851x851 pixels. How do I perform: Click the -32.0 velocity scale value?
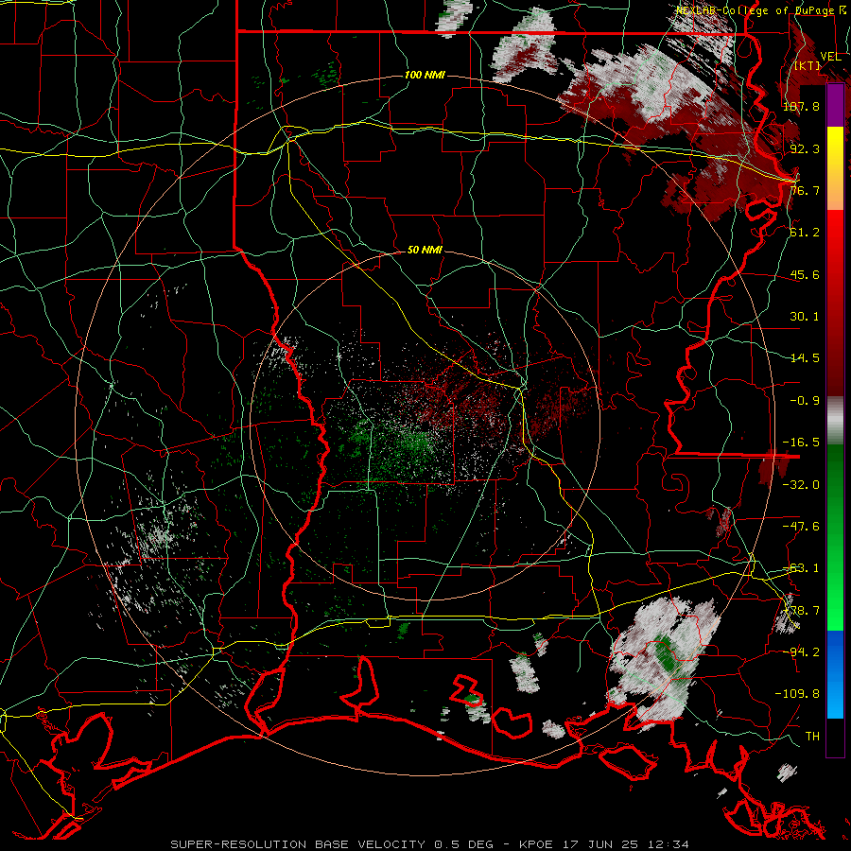point(801,485)
